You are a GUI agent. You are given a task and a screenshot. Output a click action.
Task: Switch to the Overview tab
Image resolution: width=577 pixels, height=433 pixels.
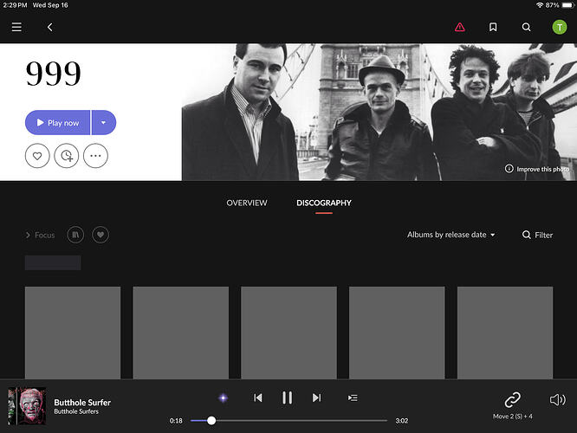coord(247,203)
